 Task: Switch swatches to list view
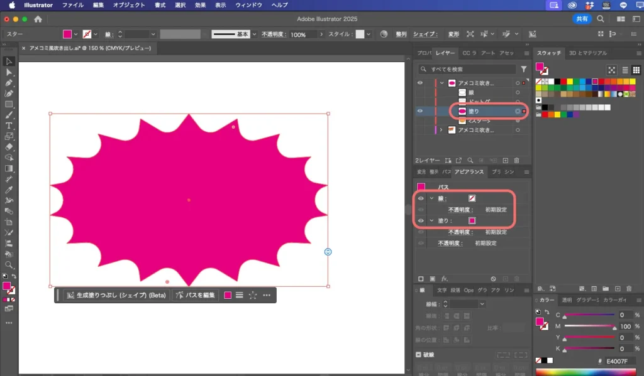tap(625, 70)
